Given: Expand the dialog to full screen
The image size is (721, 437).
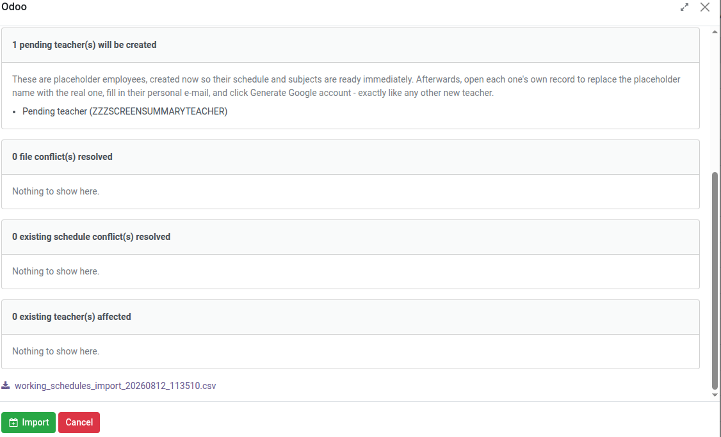Looking at the screenshot, I should click(x=685, y=7).
